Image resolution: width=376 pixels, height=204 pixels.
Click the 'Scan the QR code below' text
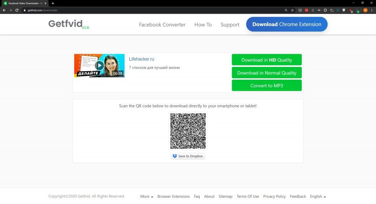click(x=188, y=106)
